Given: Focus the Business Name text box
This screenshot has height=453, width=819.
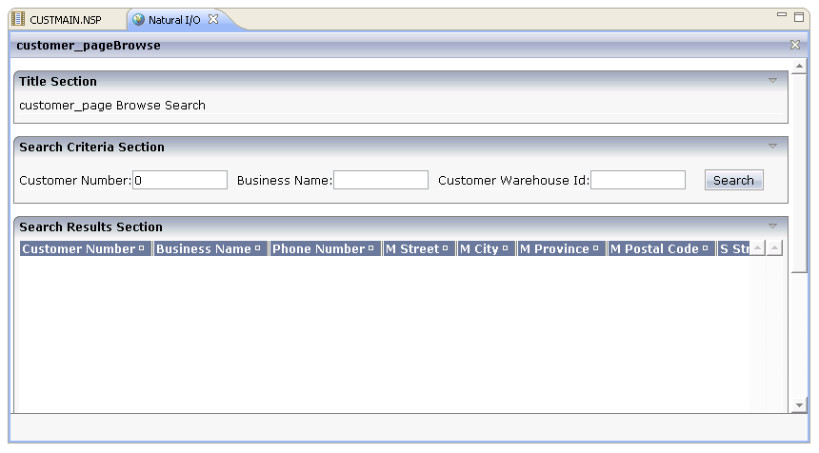Looking at the screenshot, I should click(x=381, y=180).
